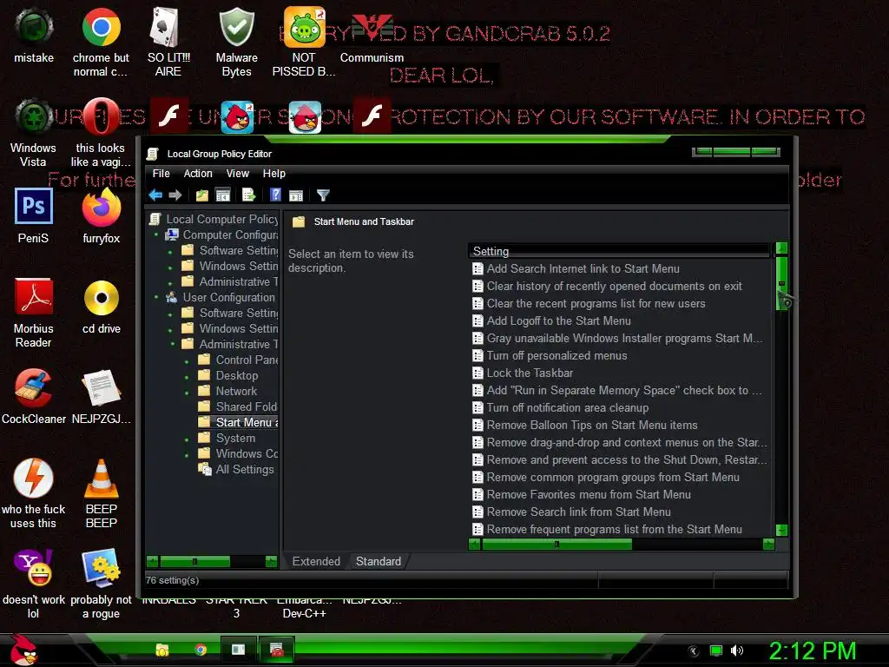Select 'Lock the Taskbar' setting
Image resolution: width=889 pixels, height=667 pixels.
tap(530, 373)
